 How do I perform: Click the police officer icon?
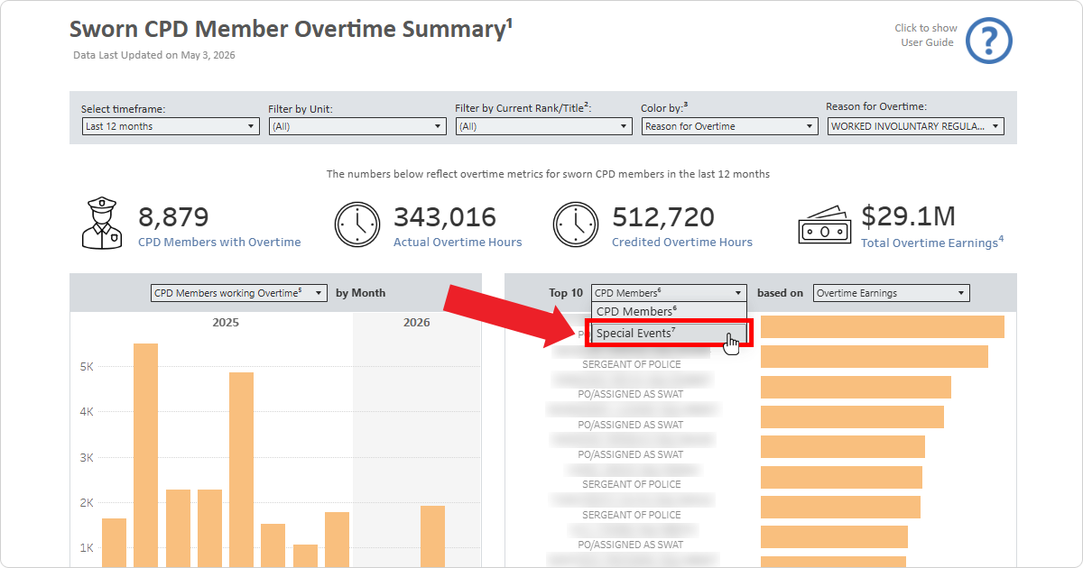pyautogui.click(x=102, y=224)
